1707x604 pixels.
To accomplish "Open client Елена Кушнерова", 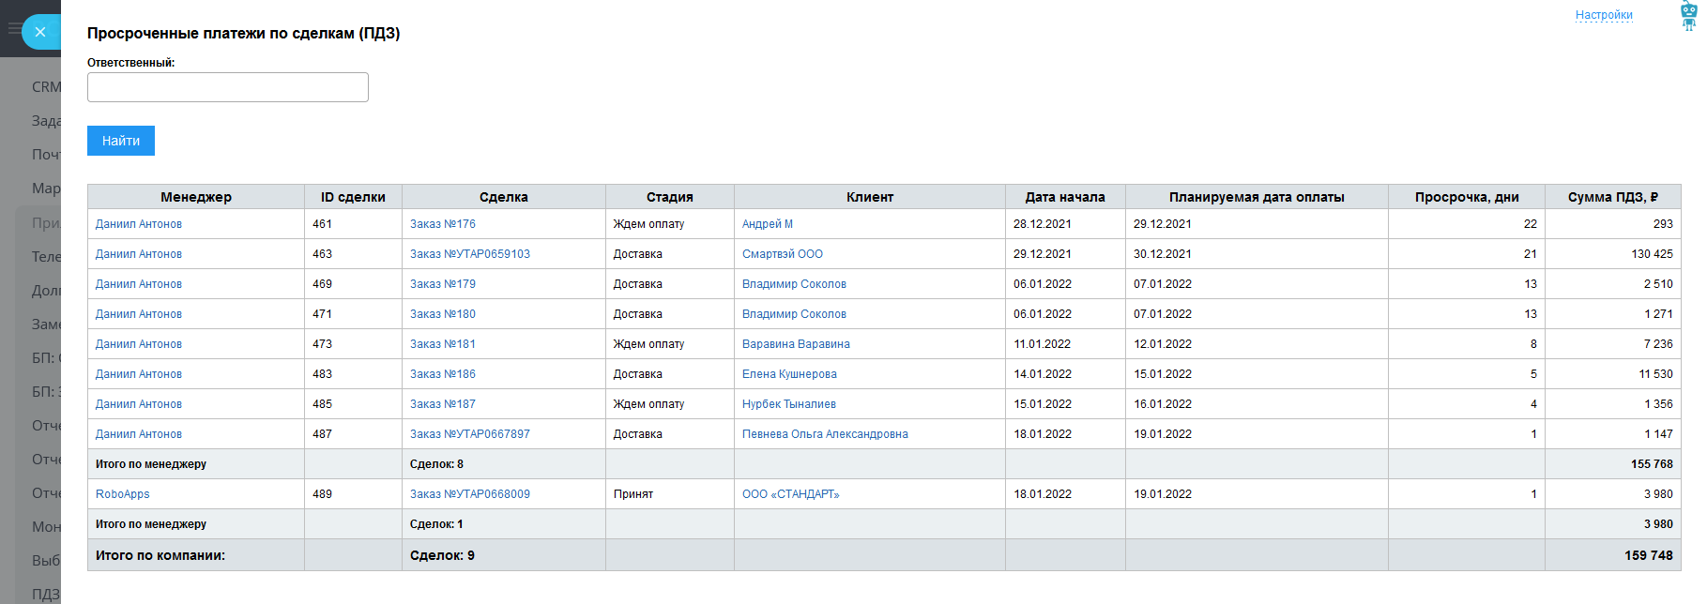I will tap(788, 374).
